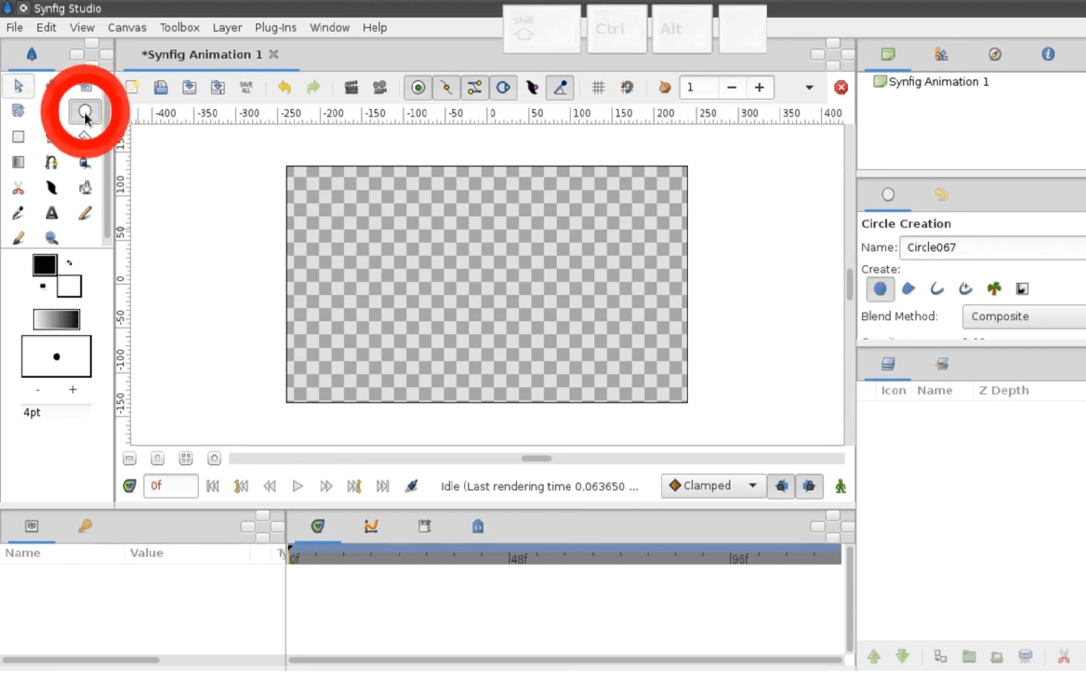
Task: Open the Blend Method dropdown
Action: [1023, 316]
